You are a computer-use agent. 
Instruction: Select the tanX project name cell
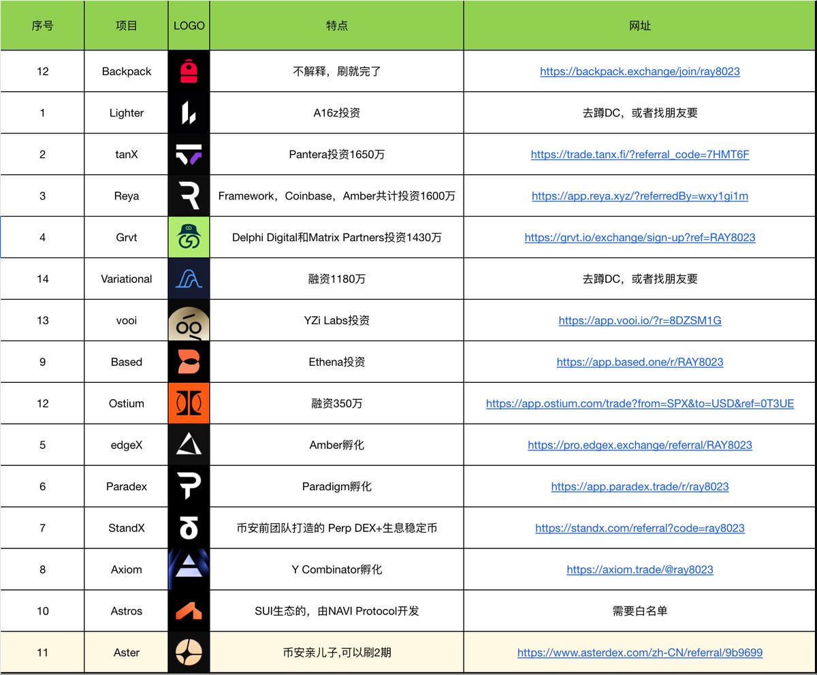pyautogui.click(x=126, y=155)
